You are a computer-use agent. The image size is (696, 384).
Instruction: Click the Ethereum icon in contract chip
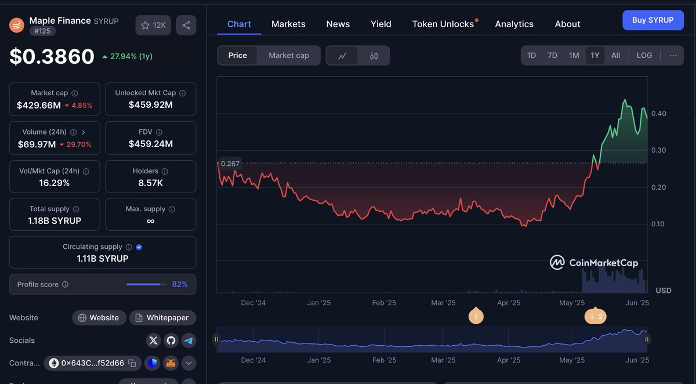54,363
